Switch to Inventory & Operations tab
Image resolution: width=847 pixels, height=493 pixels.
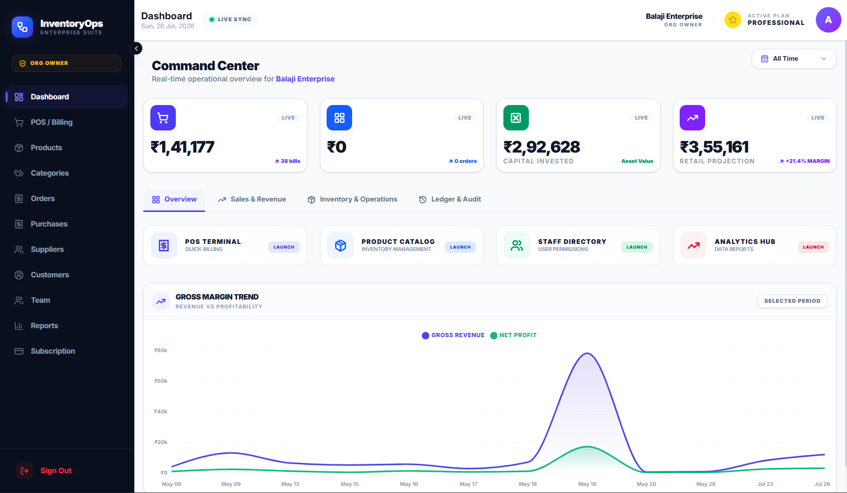[352, 200]
